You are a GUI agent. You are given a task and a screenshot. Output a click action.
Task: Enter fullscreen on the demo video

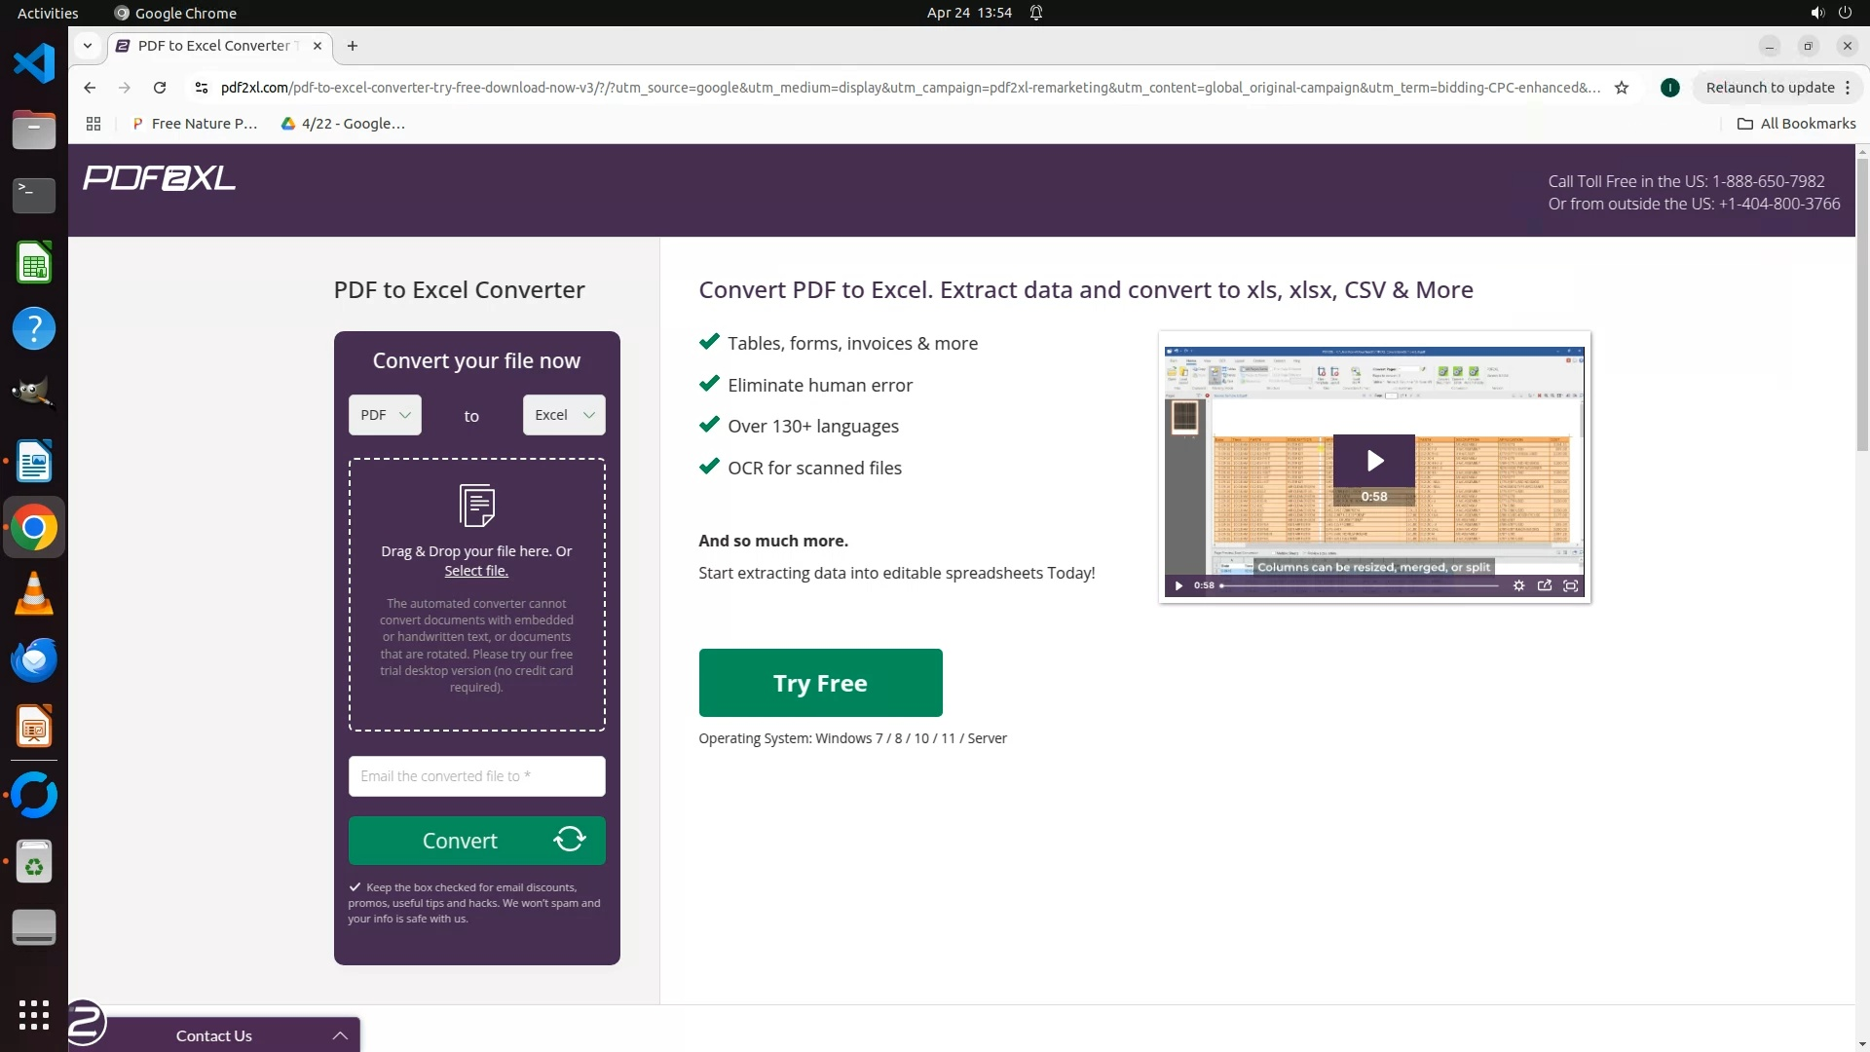[x=1570, y=585]
